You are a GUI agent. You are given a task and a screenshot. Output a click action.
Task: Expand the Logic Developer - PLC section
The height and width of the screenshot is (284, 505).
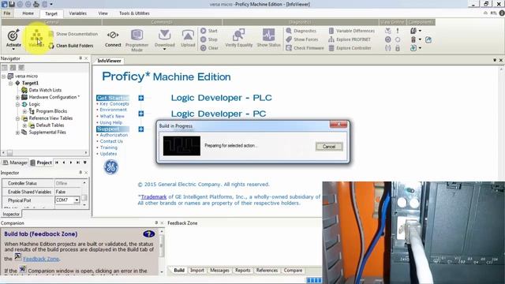(141, 98)
